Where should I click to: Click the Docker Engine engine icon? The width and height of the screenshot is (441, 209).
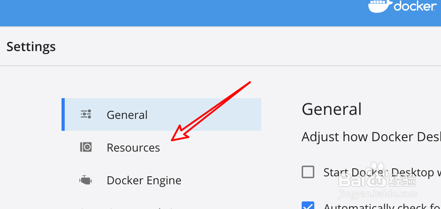click(x=85, y=180)
